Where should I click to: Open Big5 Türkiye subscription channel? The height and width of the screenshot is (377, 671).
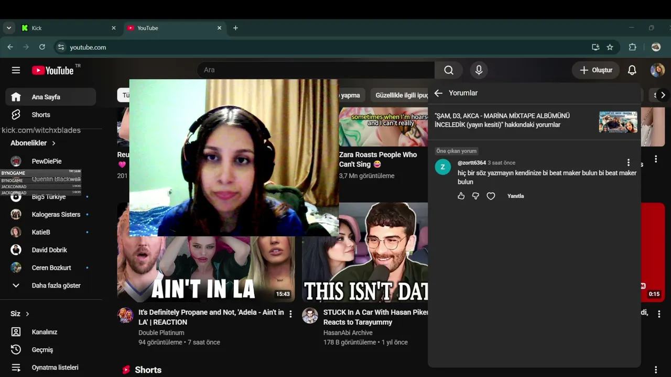point(51,197)
